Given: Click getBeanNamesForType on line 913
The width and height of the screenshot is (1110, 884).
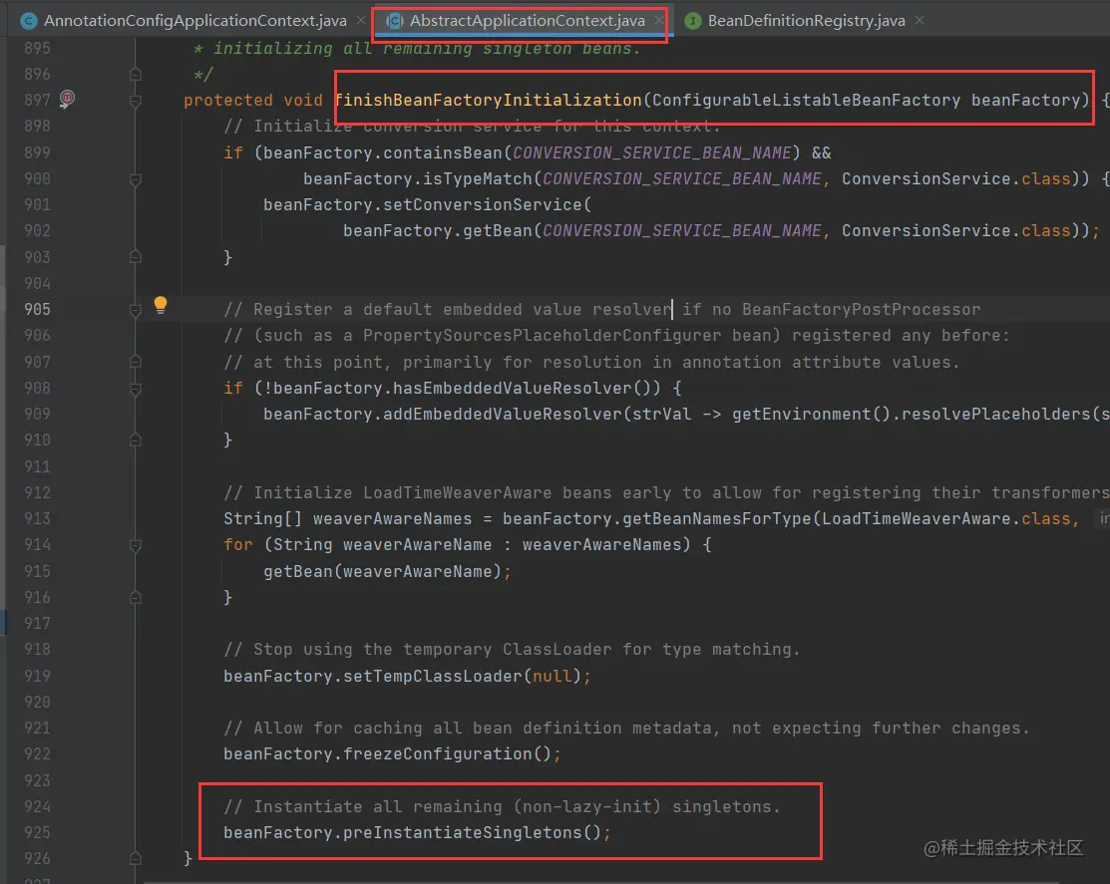Looking at the screenshot, I should click(717, 519).
